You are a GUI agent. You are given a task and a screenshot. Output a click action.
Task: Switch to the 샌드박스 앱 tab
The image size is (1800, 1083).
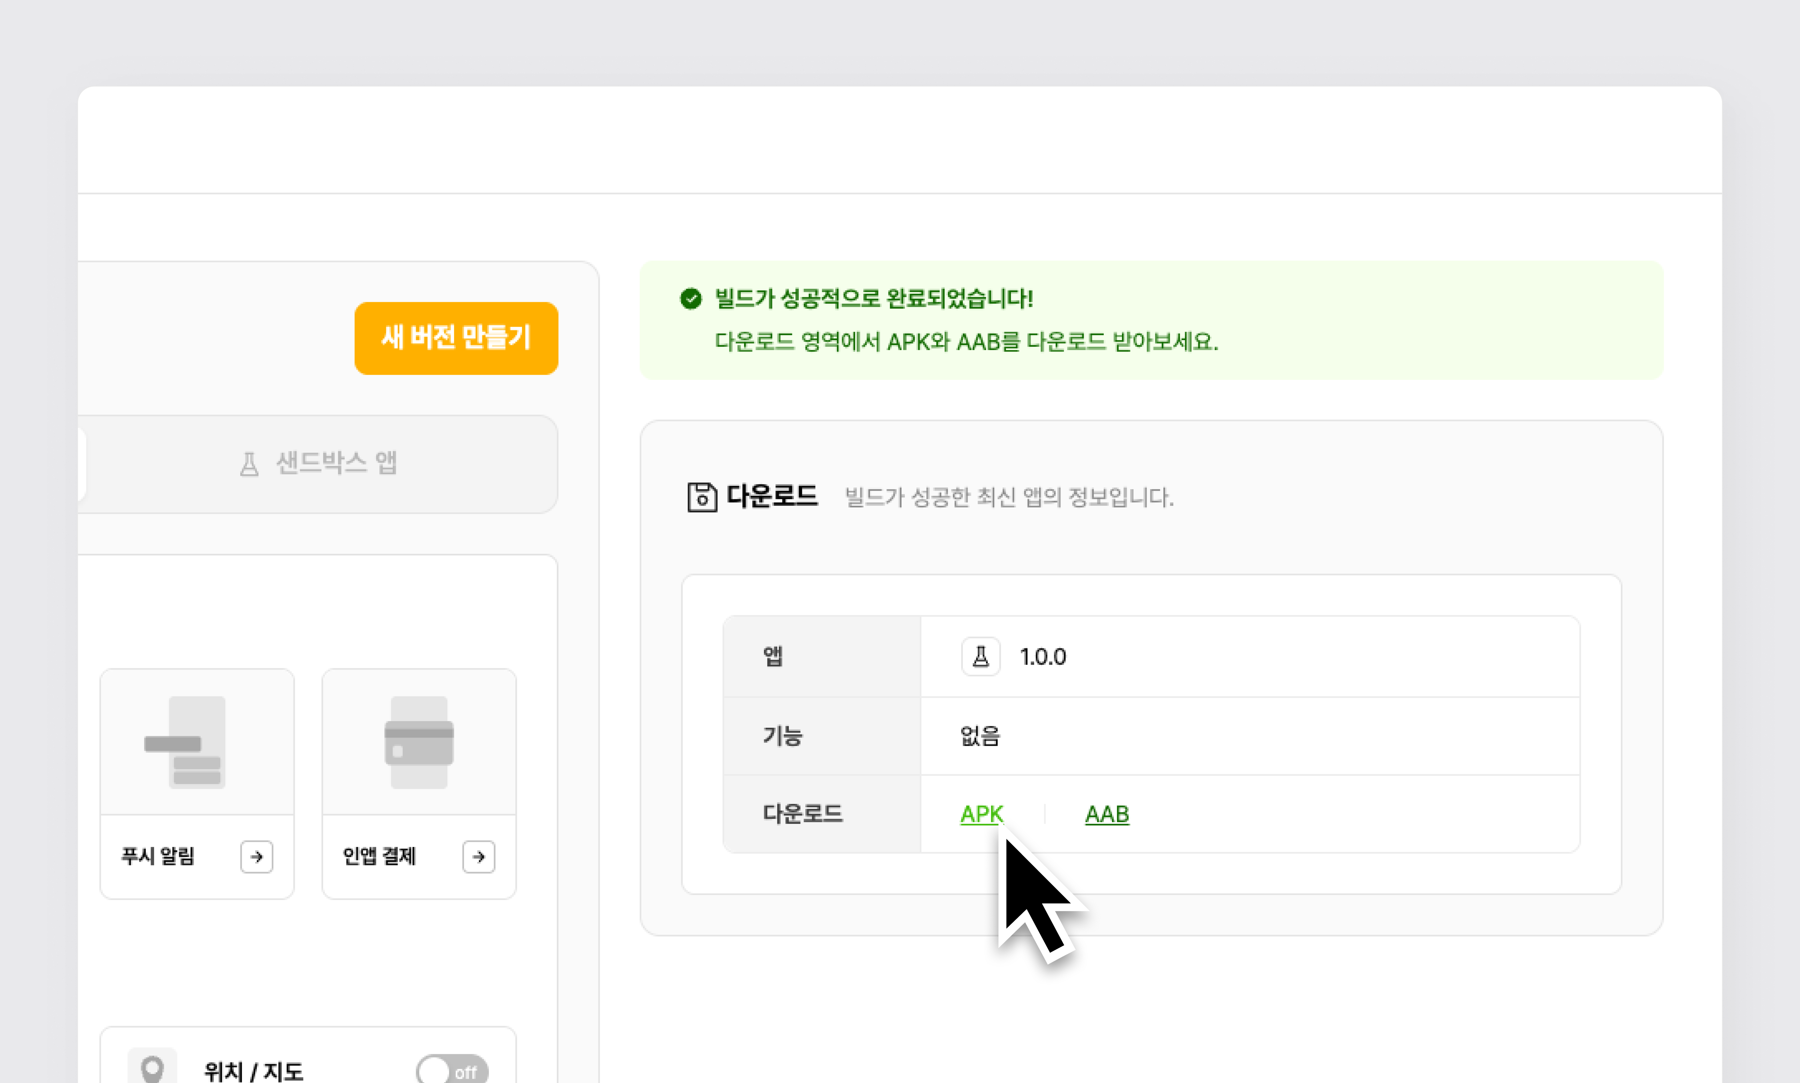click(318, 464)
